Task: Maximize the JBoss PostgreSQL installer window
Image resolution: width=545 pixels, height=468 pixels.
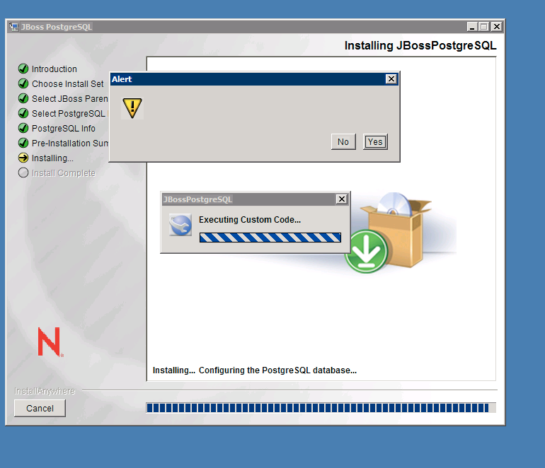Action: pos(484,27)
